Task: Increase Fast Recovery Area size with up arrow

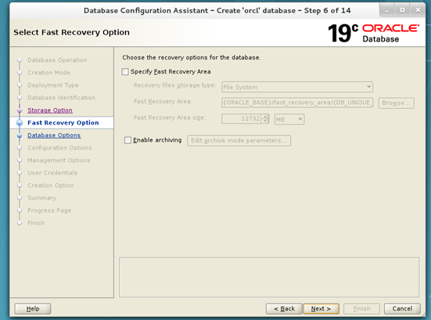Action: tap(265, 117)
